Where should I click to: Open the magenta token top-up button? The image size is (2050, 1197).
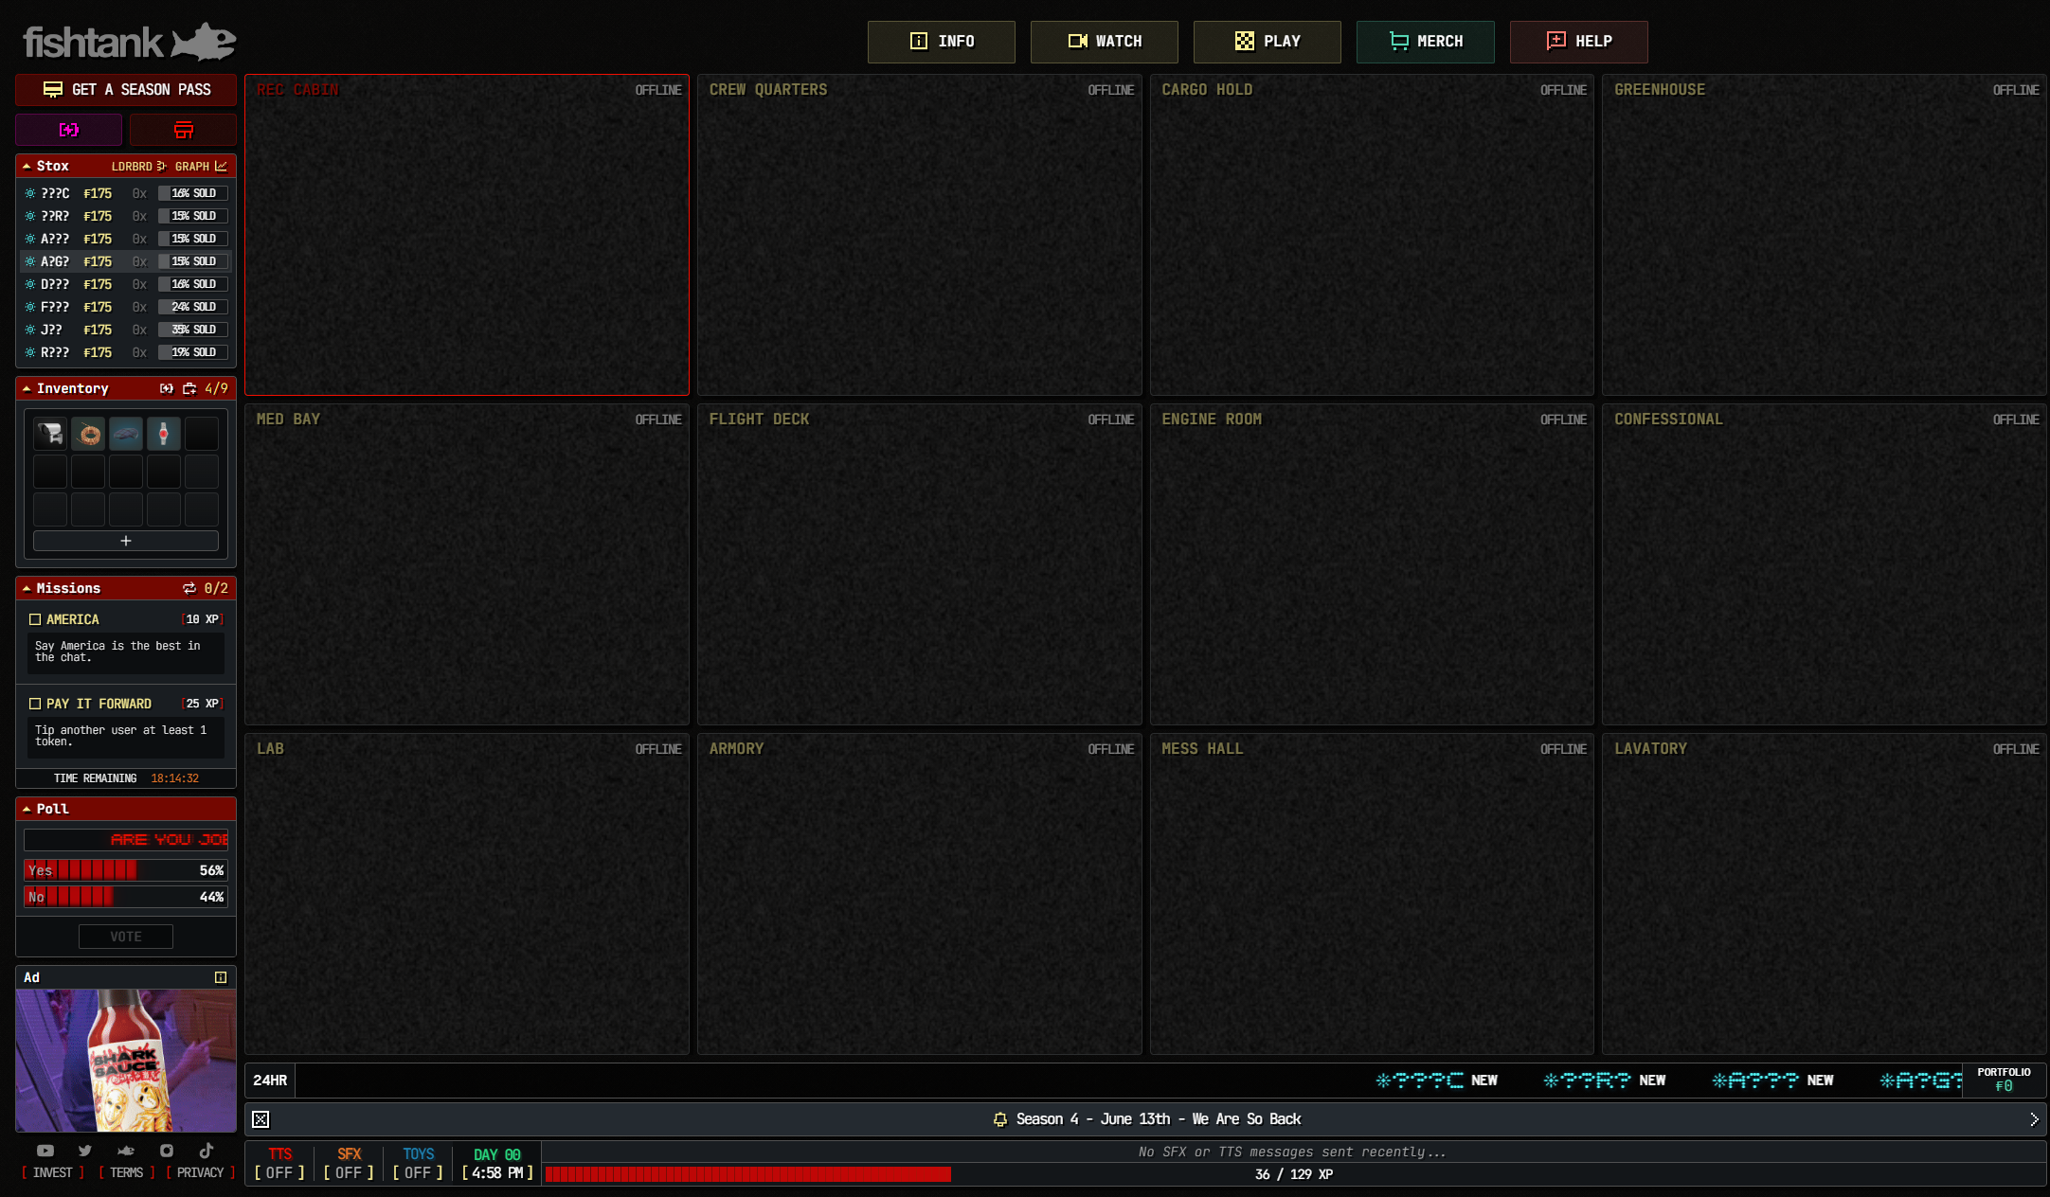pos(69,130)
